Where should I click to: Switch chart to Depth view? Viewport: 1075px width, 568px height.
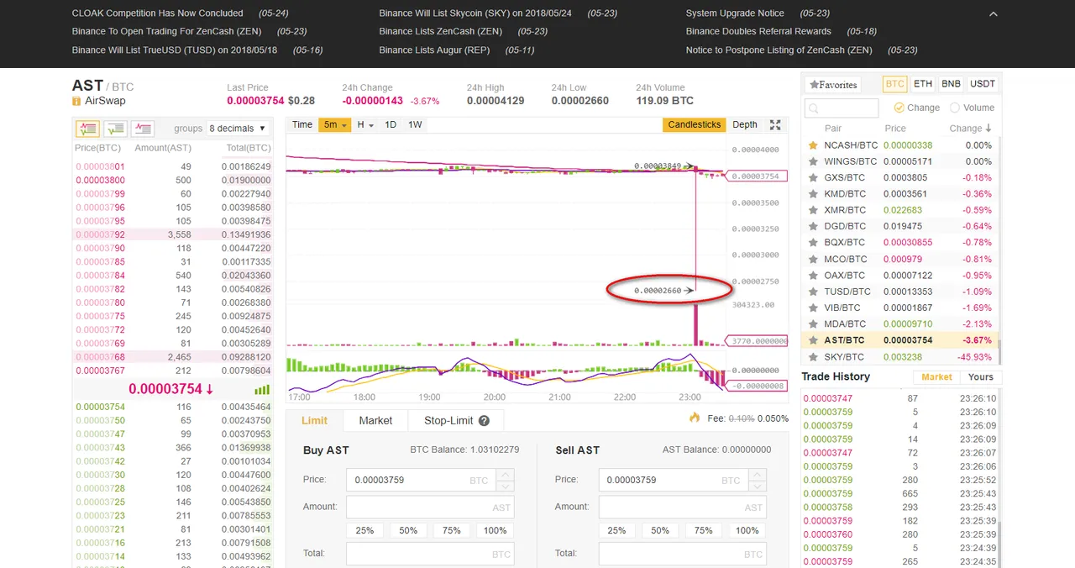(745, 124)
